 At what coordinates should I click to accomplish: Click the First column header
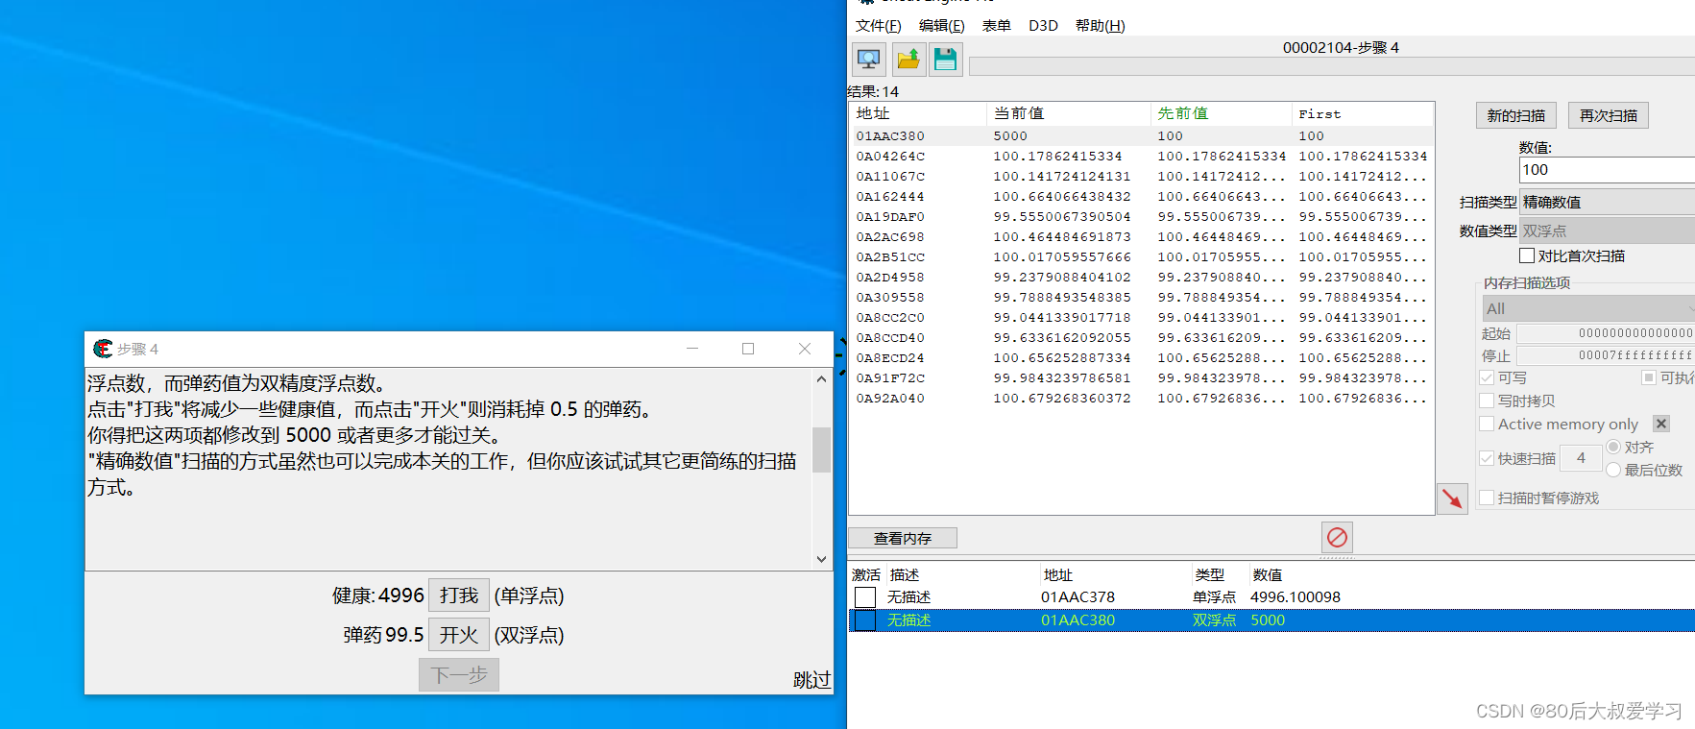1363,113
